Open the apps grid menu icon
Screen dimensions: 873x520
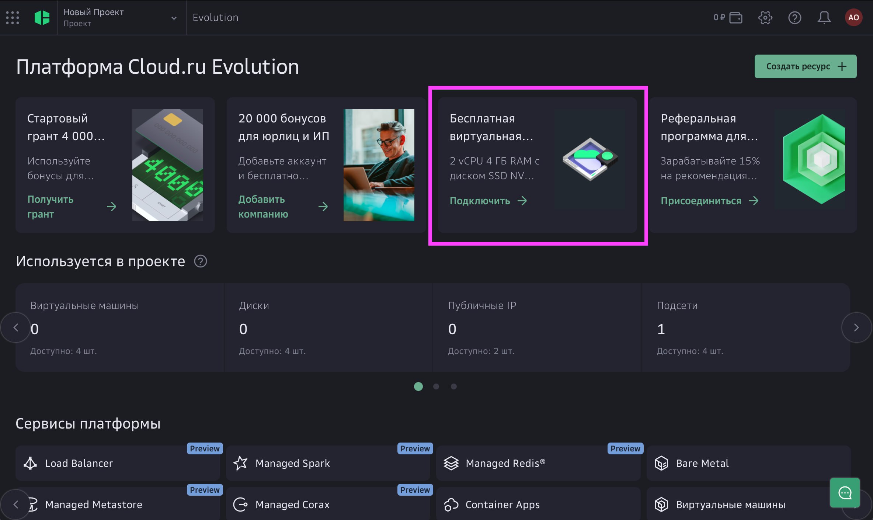13,17
